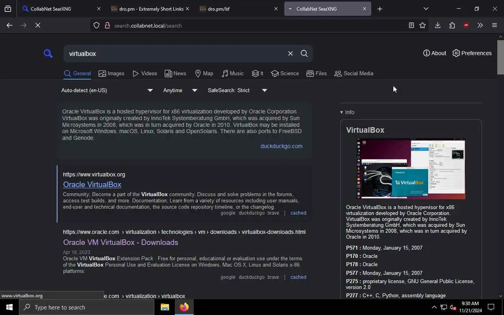Switch to dro.pm/bf tab
This screenshot has width=504, height=315.
pyautogui.click(x=238, y=9)
